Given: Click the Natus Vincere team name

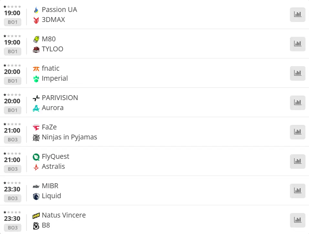Looking at the screenshot, I should [64, 215].
